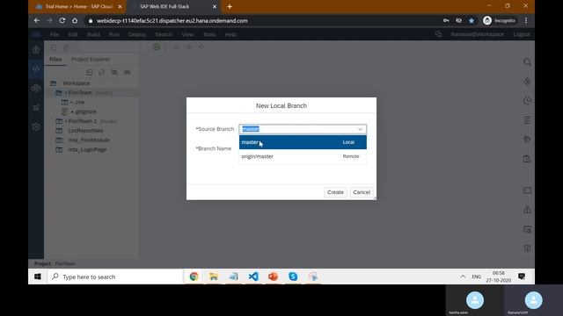This screenshot has height=316, width=563.
Task: Click the second icon in files panel toolbar
Action: pyautogui.click(x=102, y=72)
